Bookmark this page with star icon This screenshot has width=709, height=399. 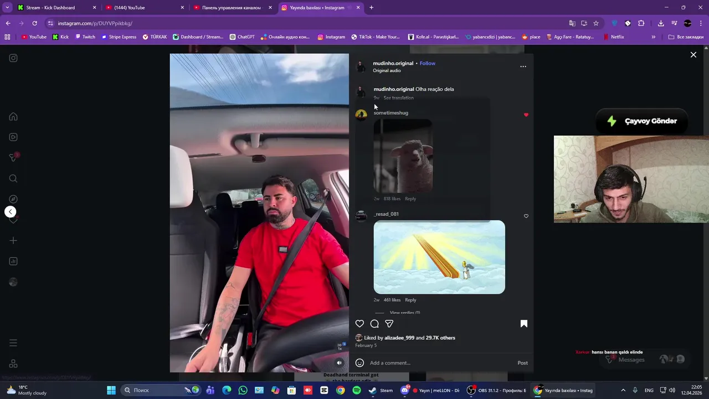point(596,23)
